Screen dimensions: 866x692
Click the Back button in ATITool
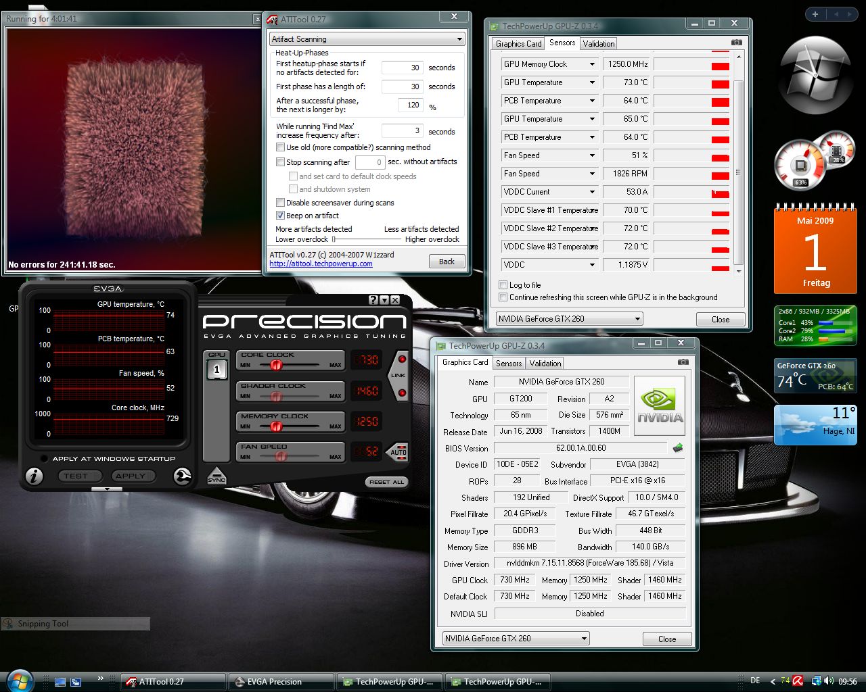tap(447, 262)
